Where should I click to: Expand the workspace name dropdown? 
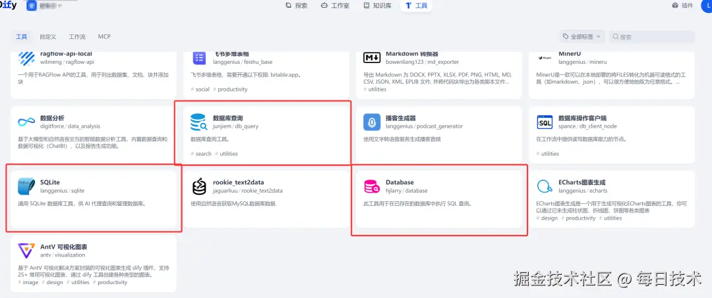pos(61,7)
